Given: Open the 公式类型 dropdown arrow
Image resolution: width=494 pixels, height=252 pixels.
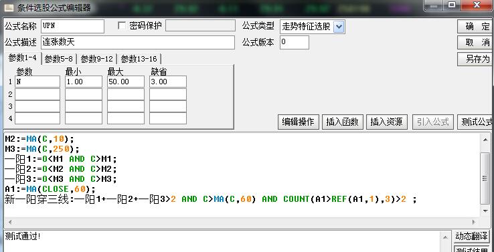Looking at the screenshot, I should click(339, 27).
